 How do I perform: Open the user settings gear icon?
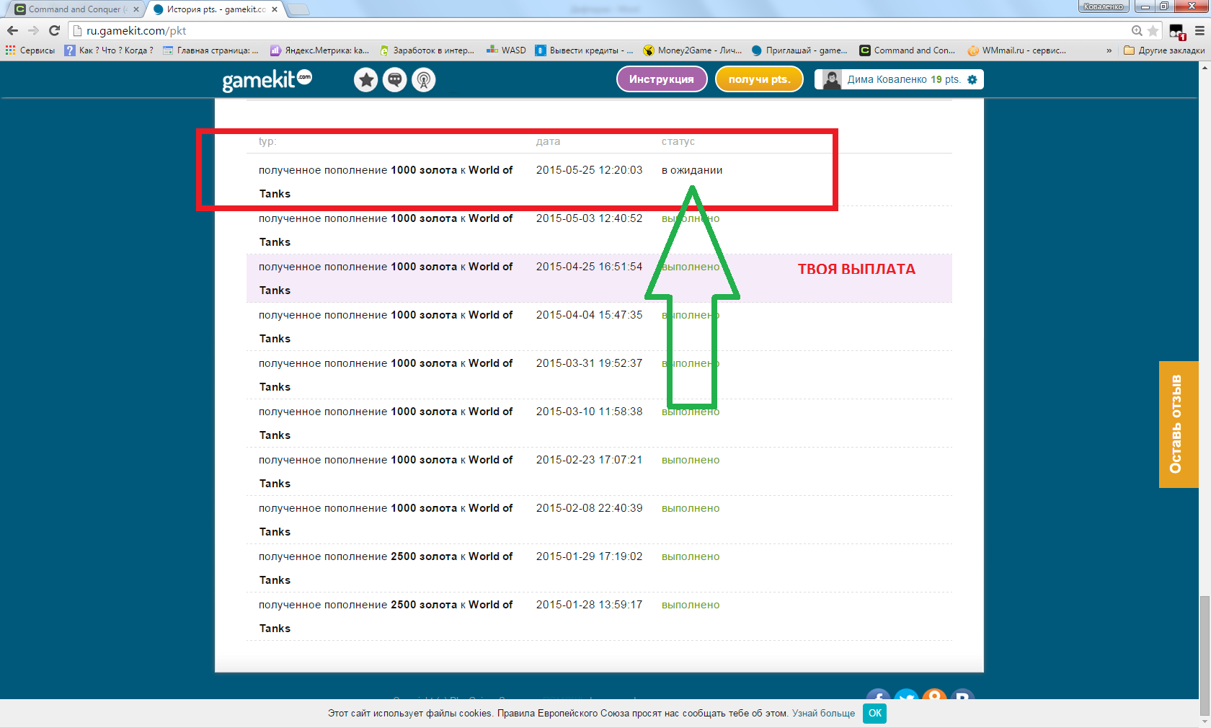[972, 79]
